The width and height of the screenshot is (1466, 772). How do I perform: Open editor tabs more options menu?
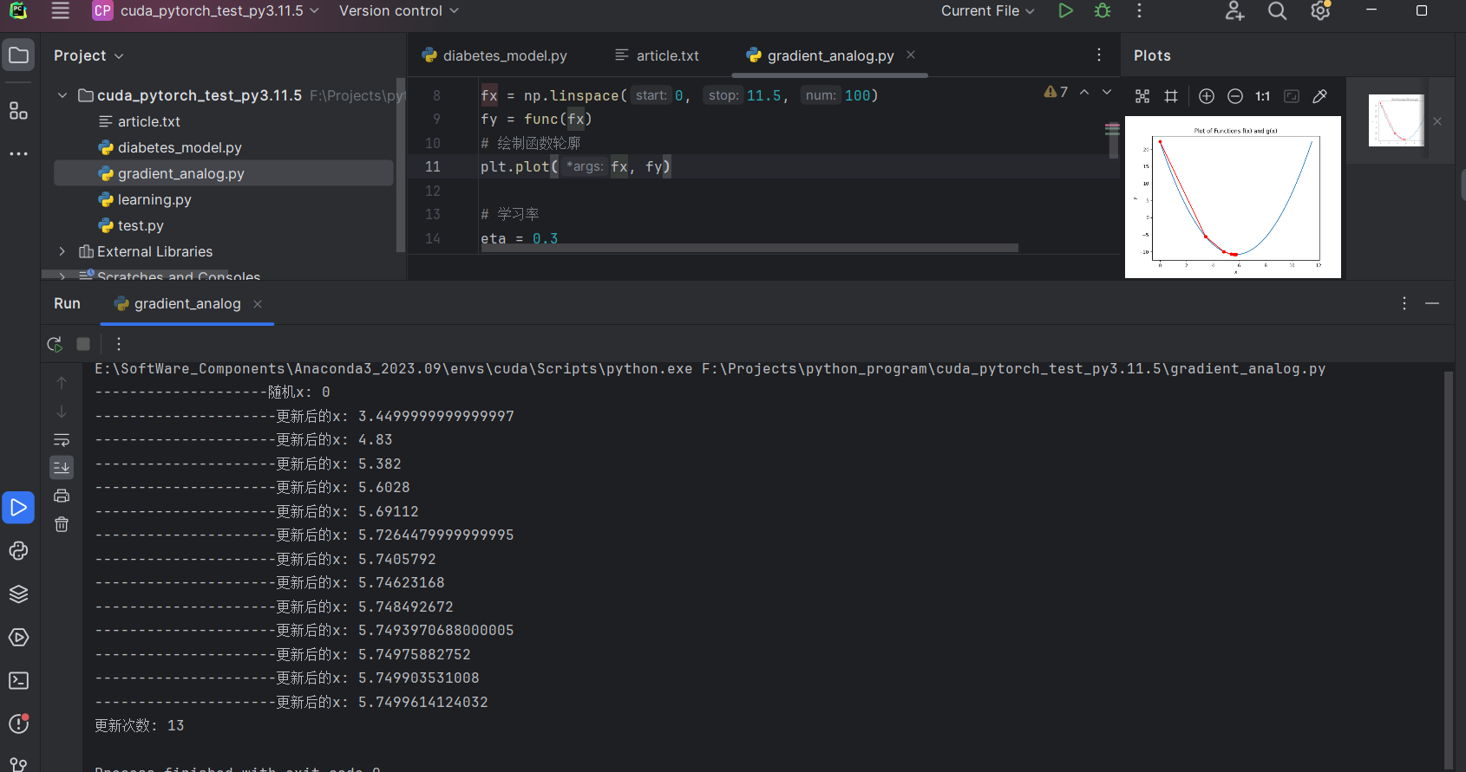[x=1099, y=55]
